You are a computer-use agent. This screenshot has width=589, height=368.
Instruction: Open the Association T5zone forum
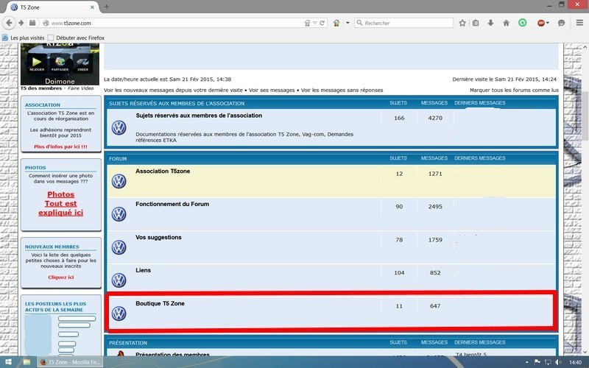pos(163,171)
